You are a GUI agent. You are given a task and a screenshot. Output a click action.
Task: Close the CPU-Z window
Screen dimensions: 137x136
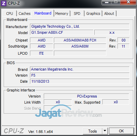click(128, 2)
